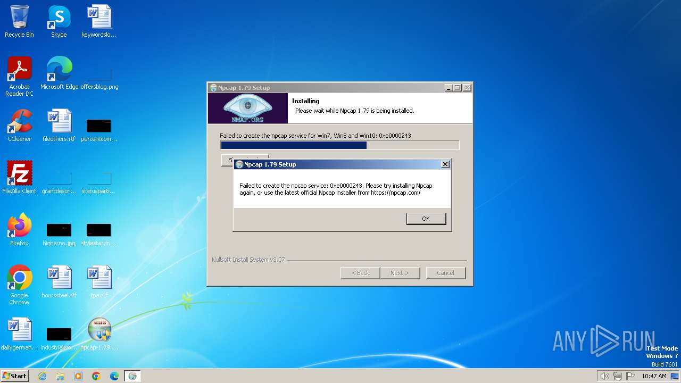
Task: Launch Google Chrome desktop shortcut
Action: (x=19, y=285)
